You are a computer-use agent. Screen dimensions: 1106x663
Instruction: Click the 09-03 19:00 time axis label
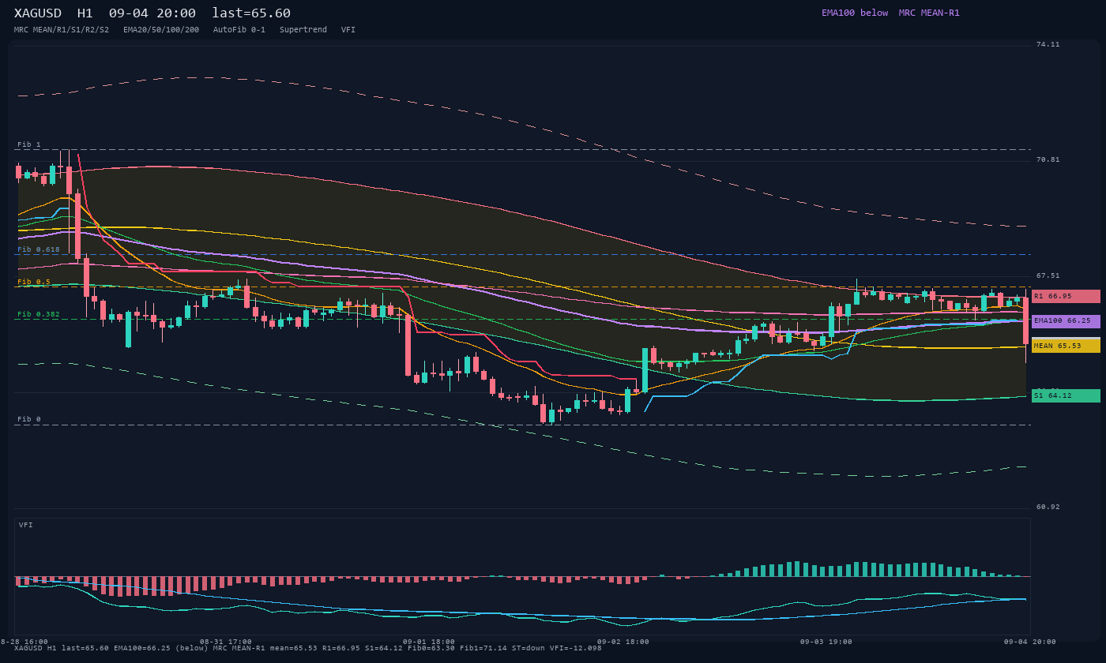click(826, 642)
